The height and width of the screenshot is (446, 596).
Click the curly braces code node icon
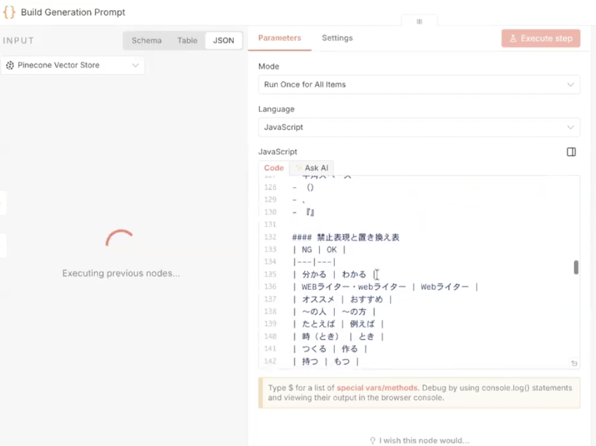tap(9, 12)
